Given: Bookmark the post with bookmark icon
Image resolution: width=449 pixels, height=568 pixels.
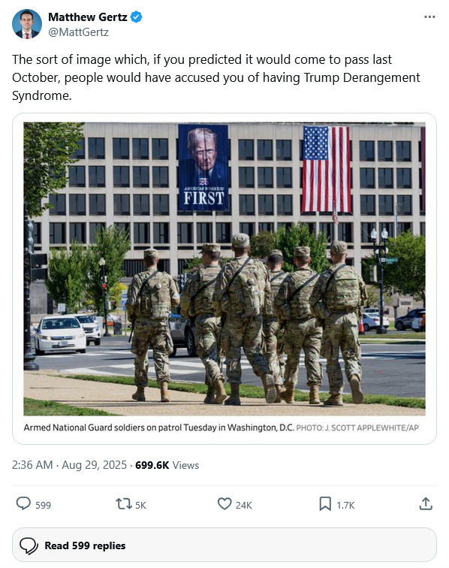Looking at the screenshot, I should click(x=325, y=504).
